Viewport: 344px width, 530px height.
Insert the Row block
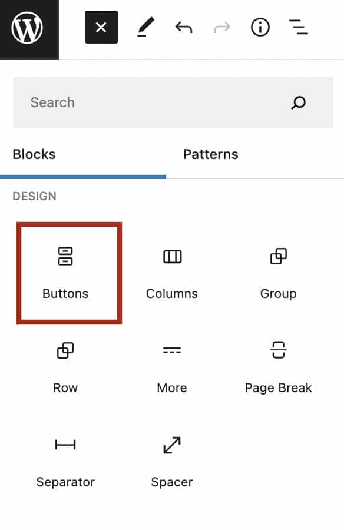[x=65, y=367]
